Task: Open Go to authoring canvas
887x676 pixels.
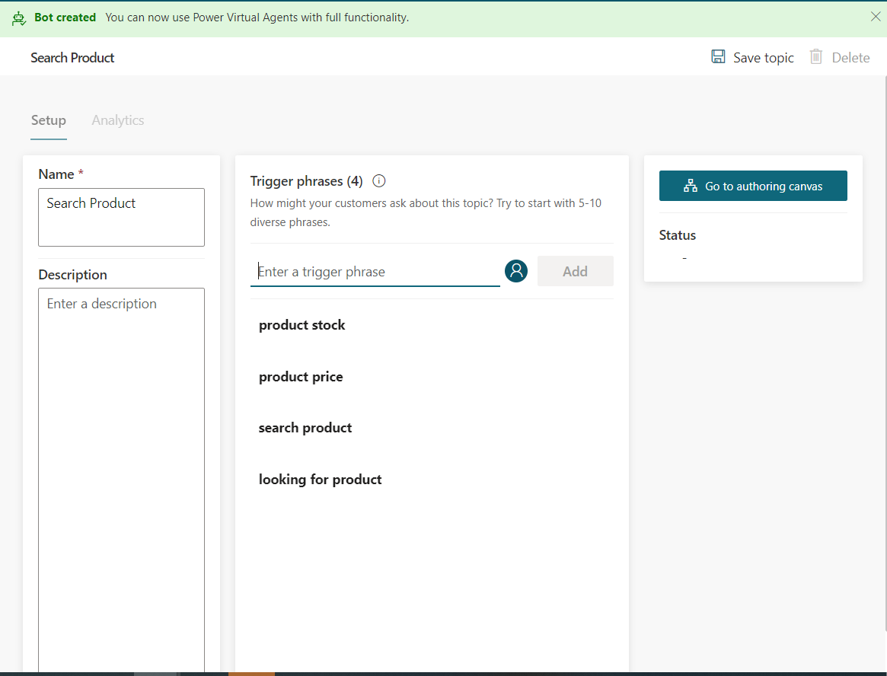Action: point(753,186)
